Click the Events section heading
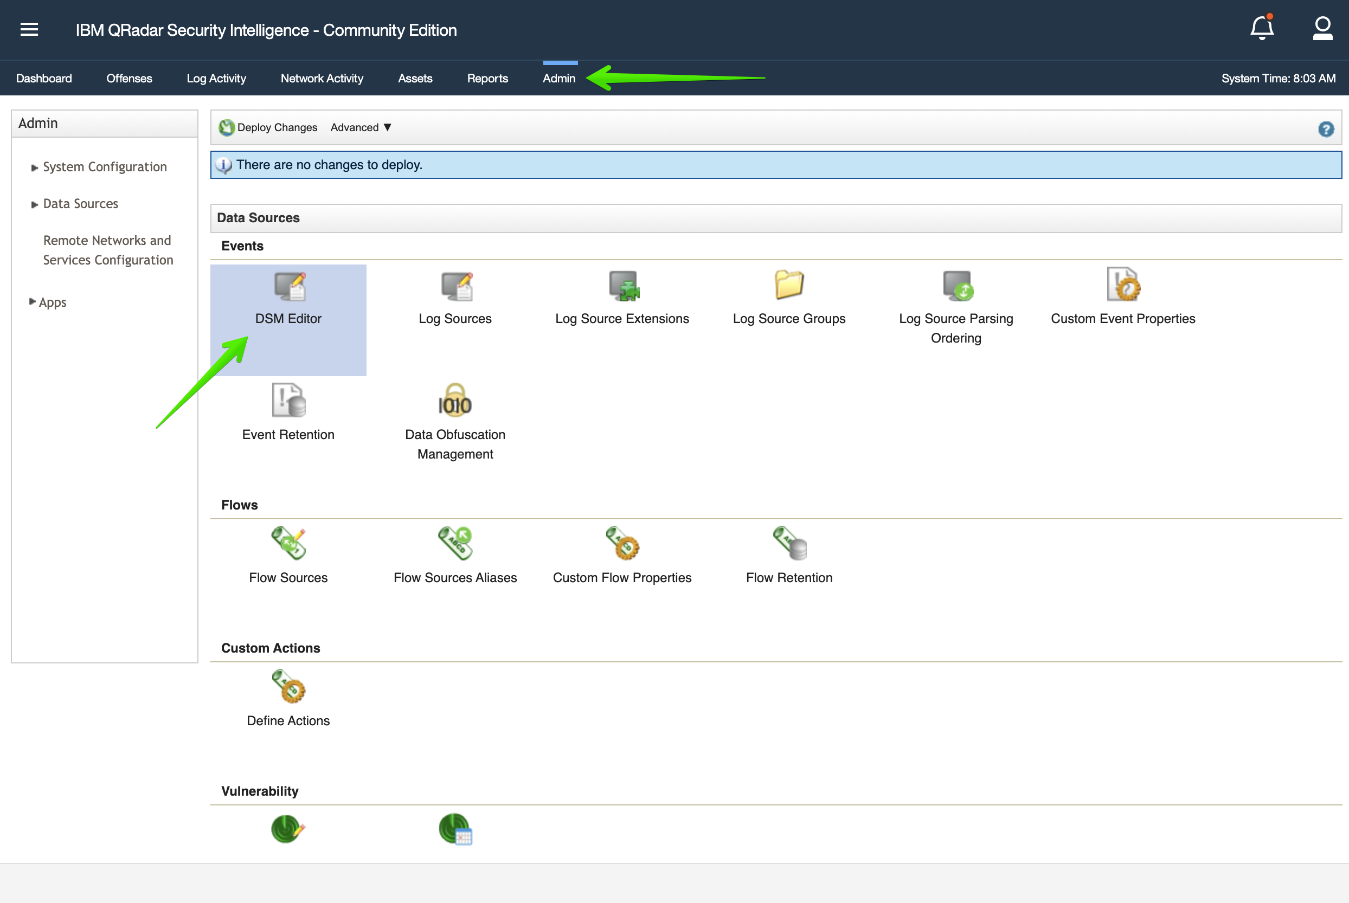 (x=242, y=246)
